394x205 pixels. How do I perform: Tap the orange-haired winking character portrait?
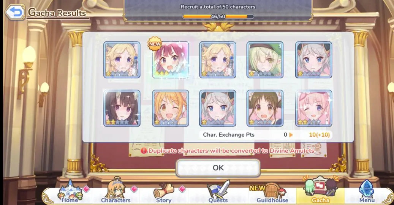pos(171,108)
